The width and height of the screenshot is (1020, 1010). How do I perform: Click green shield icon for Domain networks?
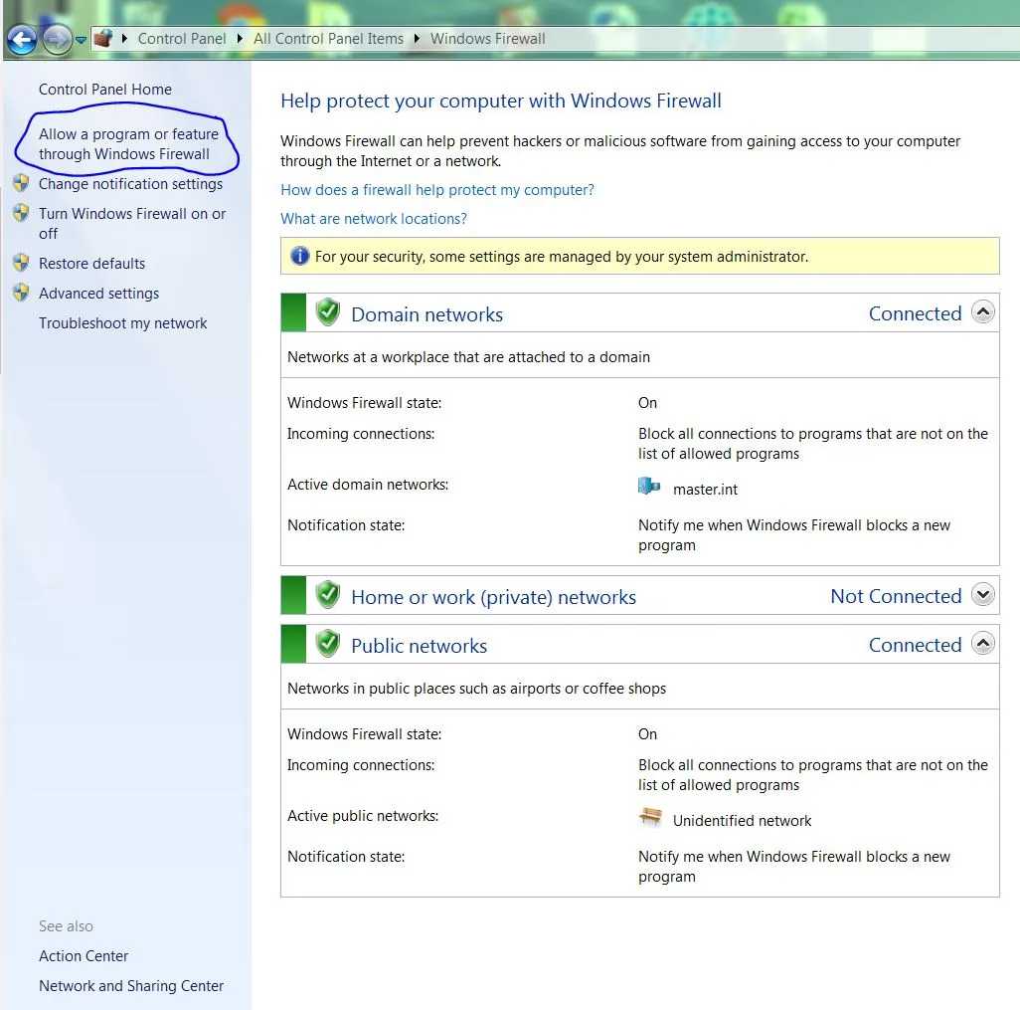coord(328,312)
